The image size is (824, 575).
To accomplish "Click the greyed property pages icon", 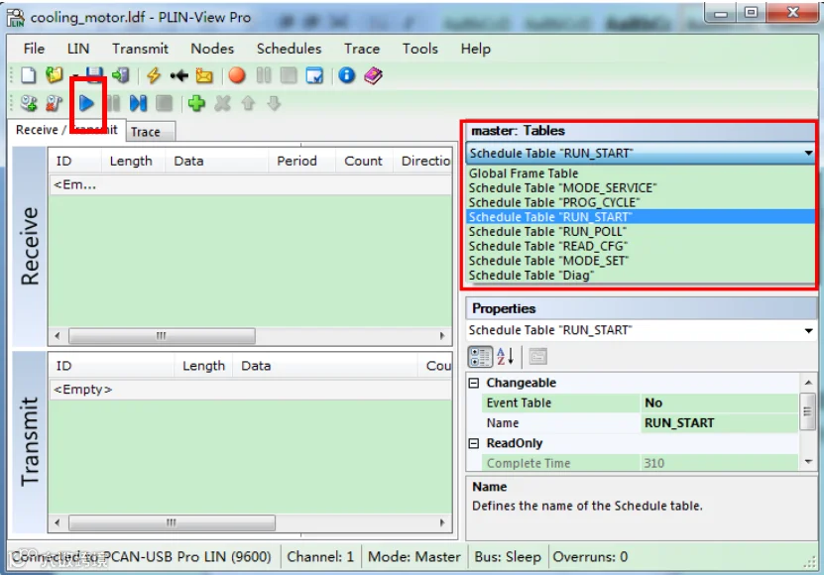I will 538,357.
